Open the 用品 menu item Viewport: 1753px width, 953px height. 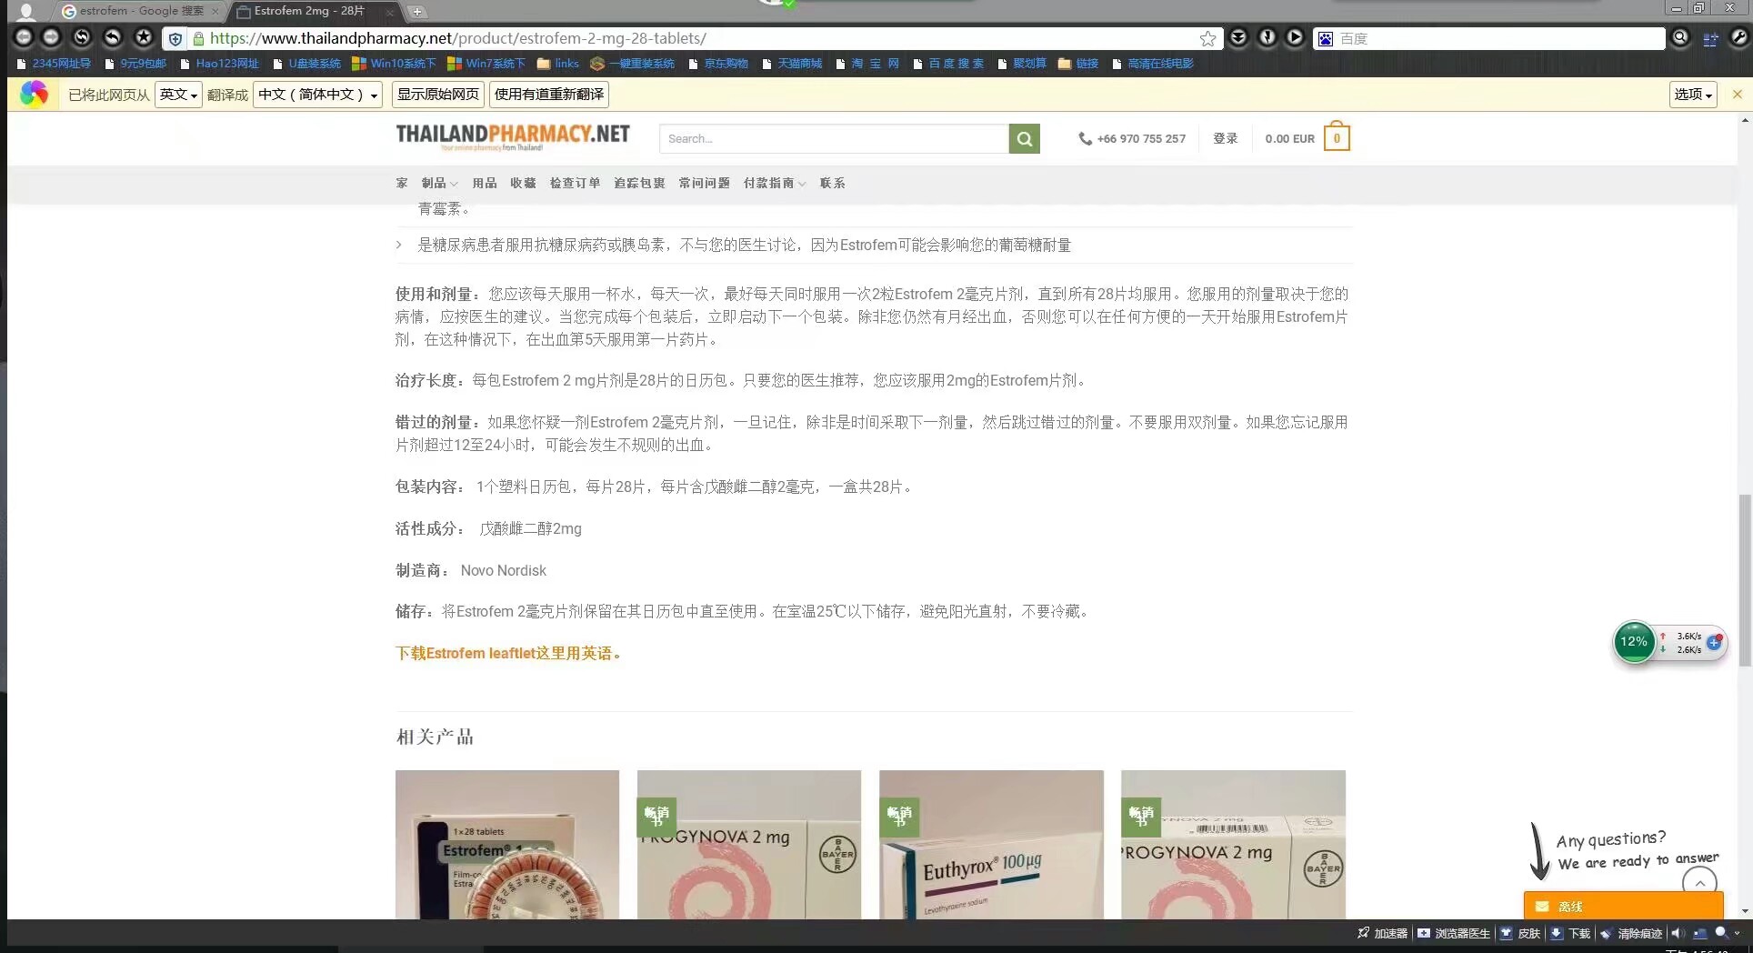tap(485, 183)
